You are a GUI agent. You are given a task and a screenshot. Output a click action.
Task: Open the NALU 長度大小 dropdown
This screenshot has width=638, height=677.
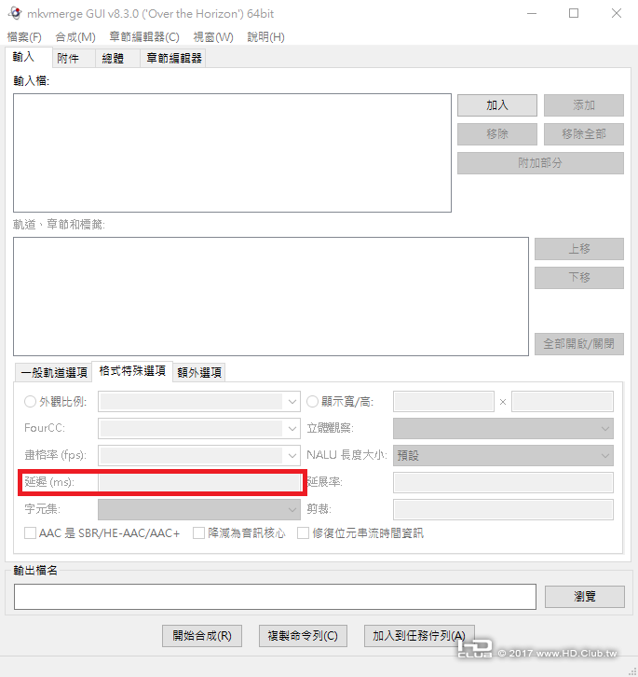[x=503, y=455]
